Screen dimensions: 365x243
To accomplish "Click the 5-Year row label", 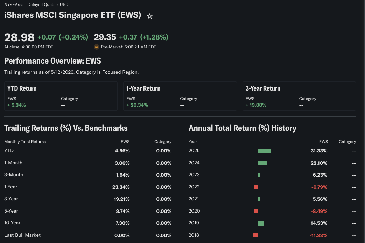I will coord(11,211).
